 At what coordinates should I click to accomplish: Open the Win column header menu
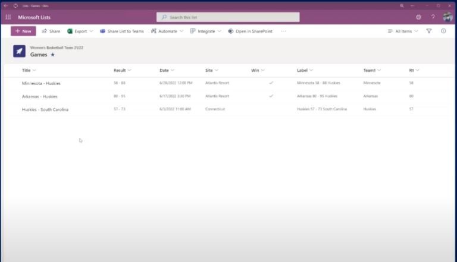coord(258,70)
